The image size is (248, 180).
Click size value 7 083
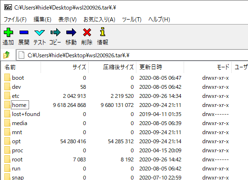[79, 159]
